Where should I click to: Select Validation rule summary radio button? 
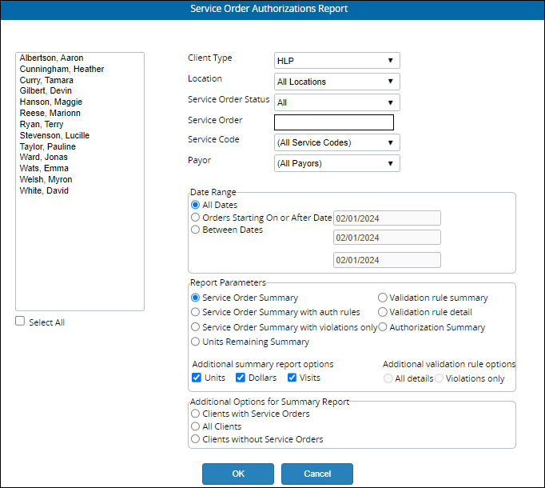coord(382,298)
